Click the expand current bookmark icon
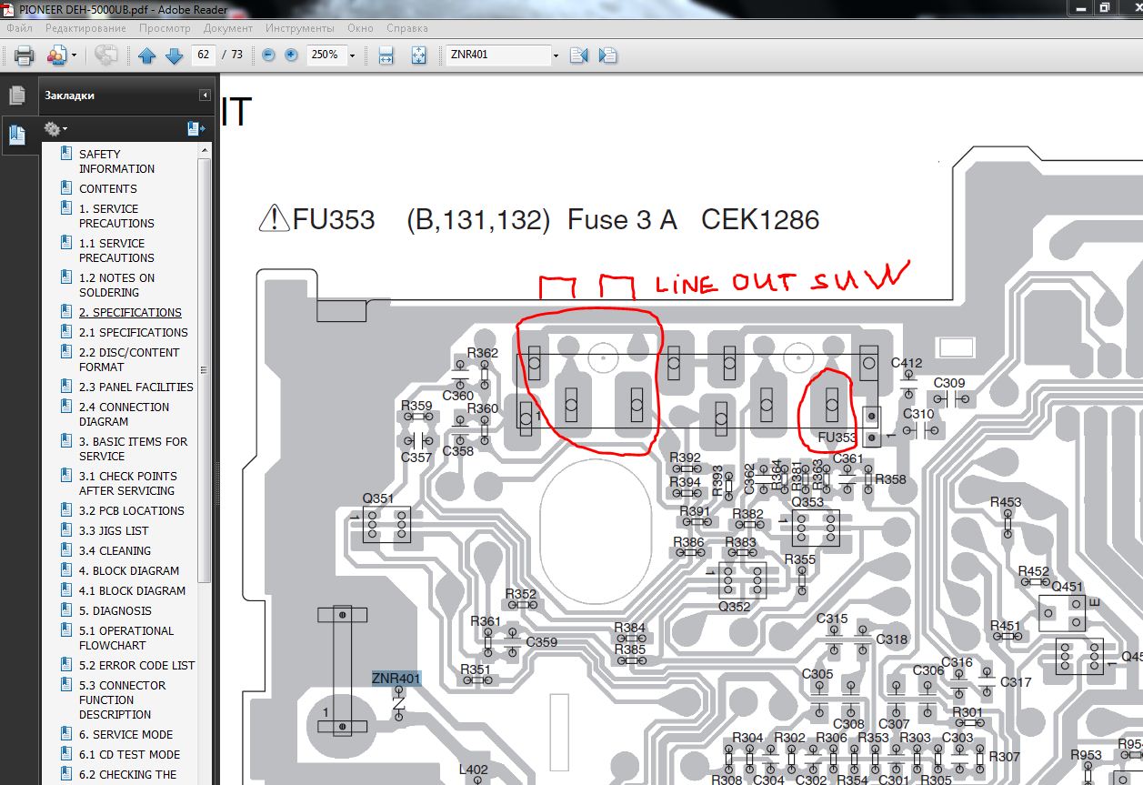The image size is (1143, 785). coord(196,129)
